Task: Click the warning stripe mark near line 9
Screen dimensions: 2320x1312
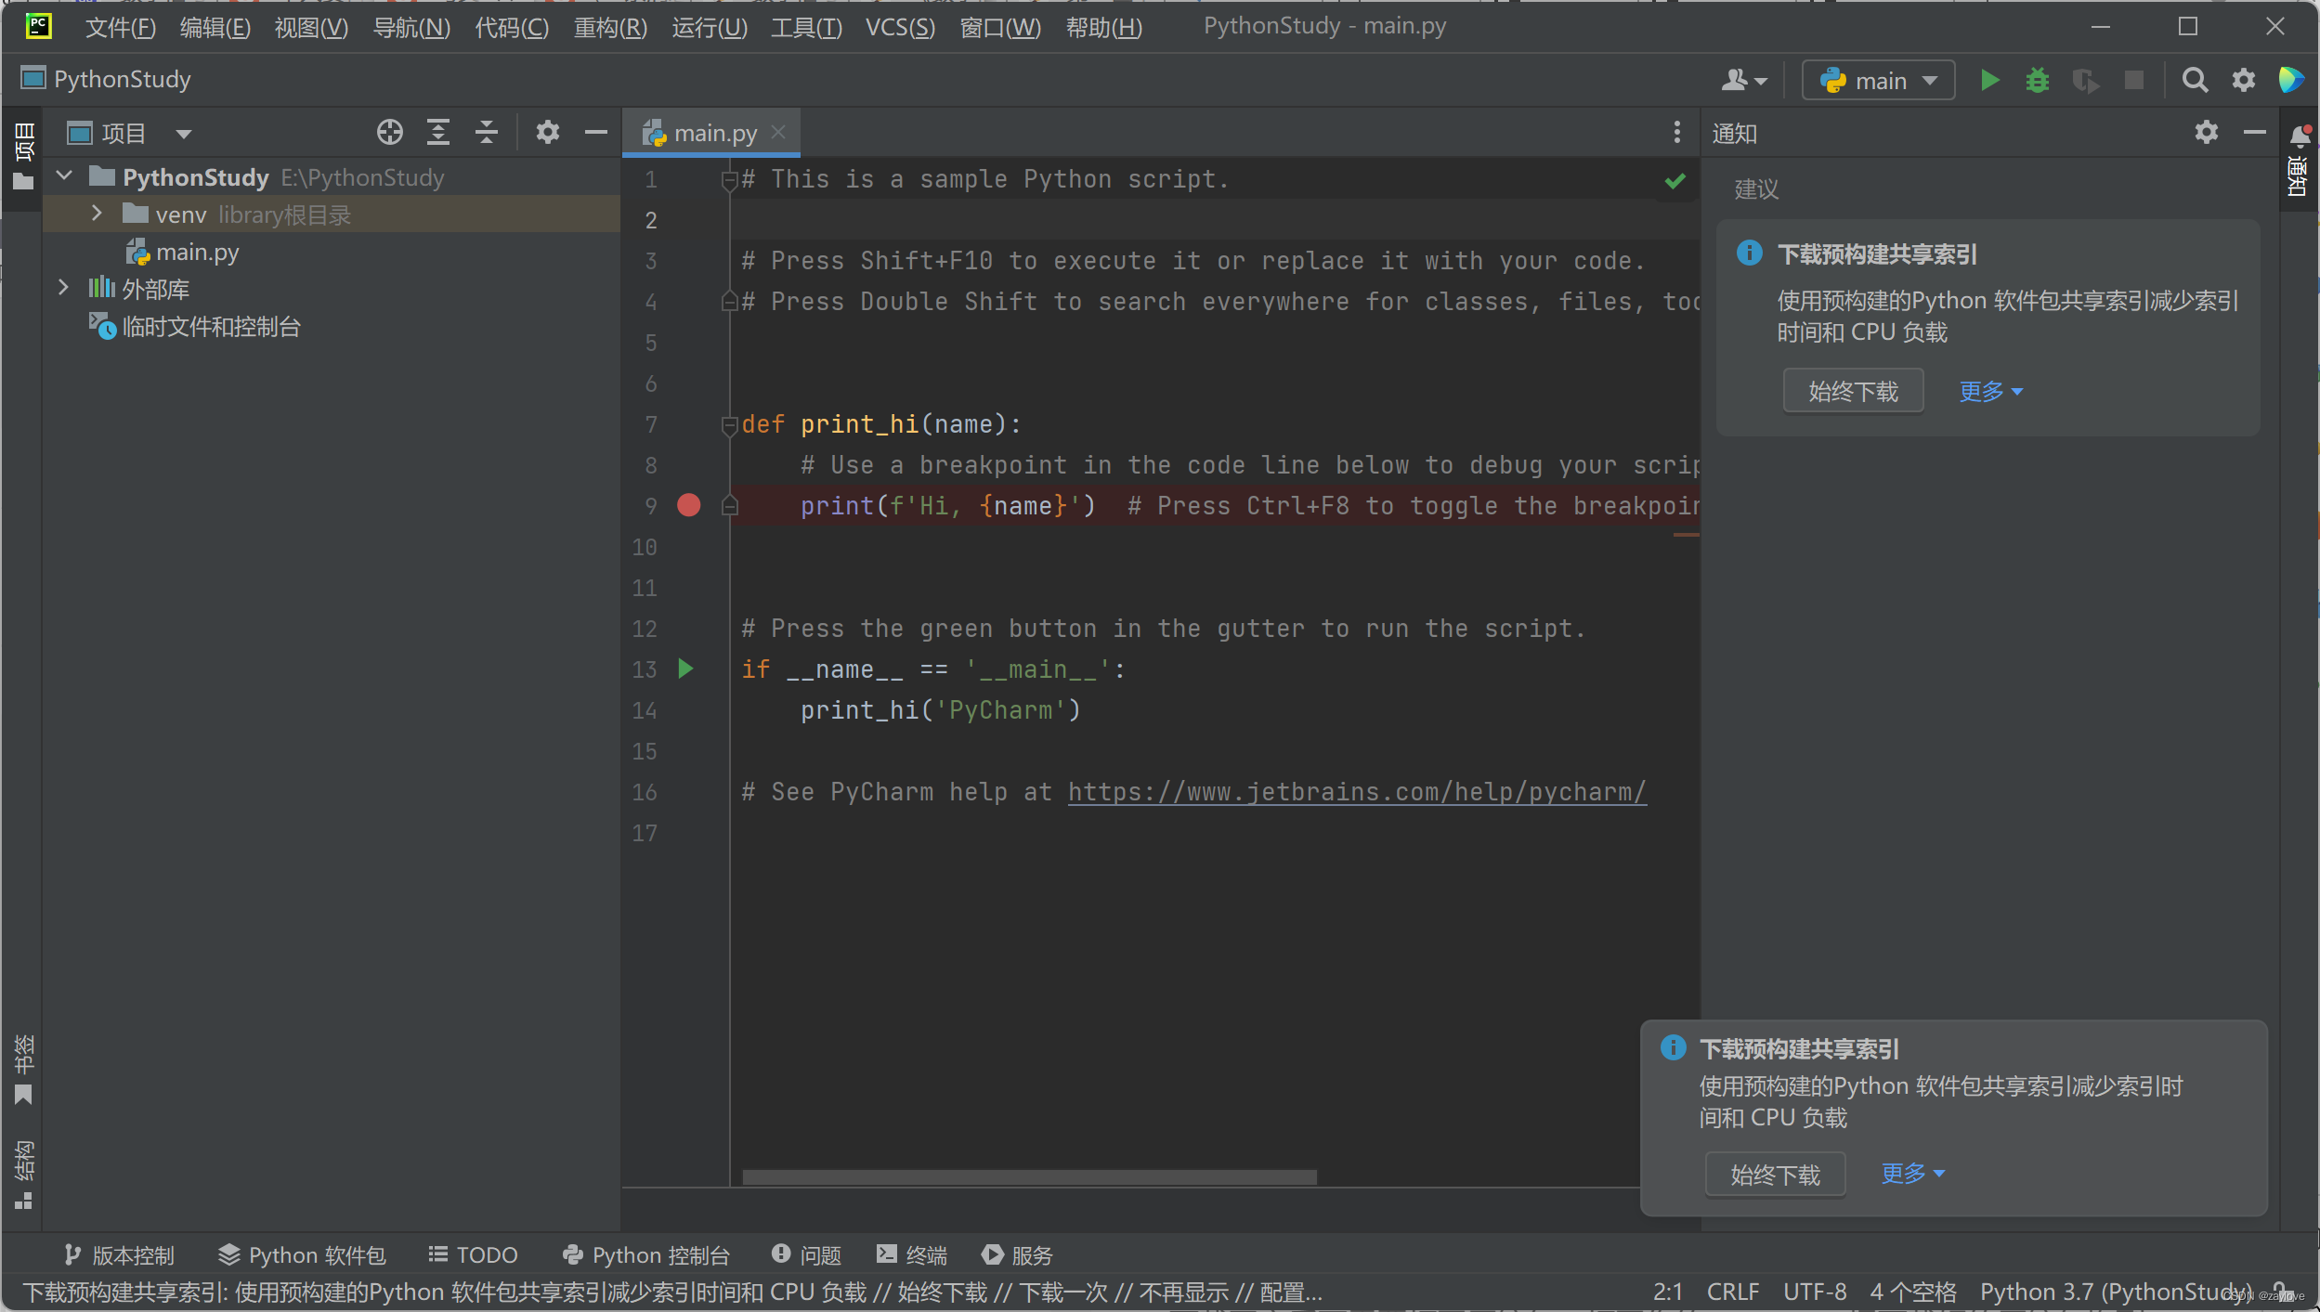Action: pyautogui.click(x=1686, y=535)
